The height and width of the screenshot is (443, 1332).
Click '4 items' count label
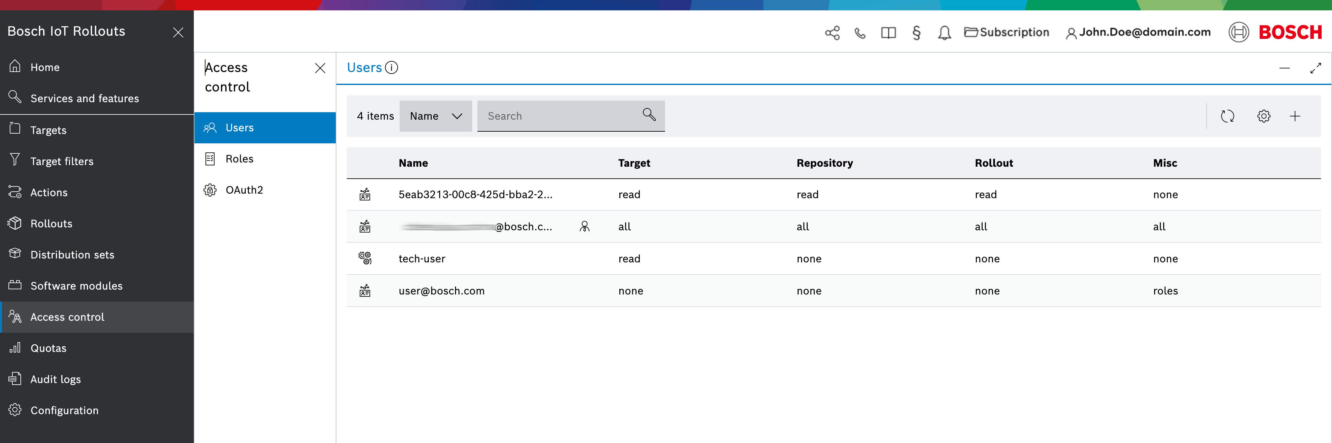375,116
